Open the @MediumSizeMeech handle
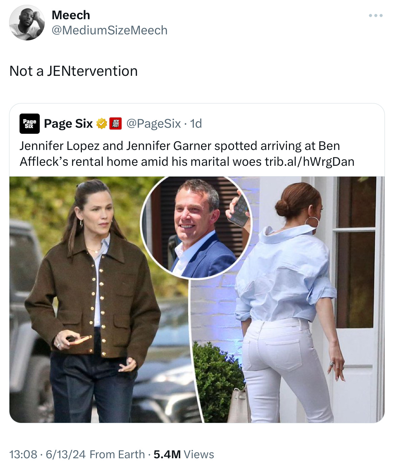Viewport: 394px width, 466px height. coord(109,30)
